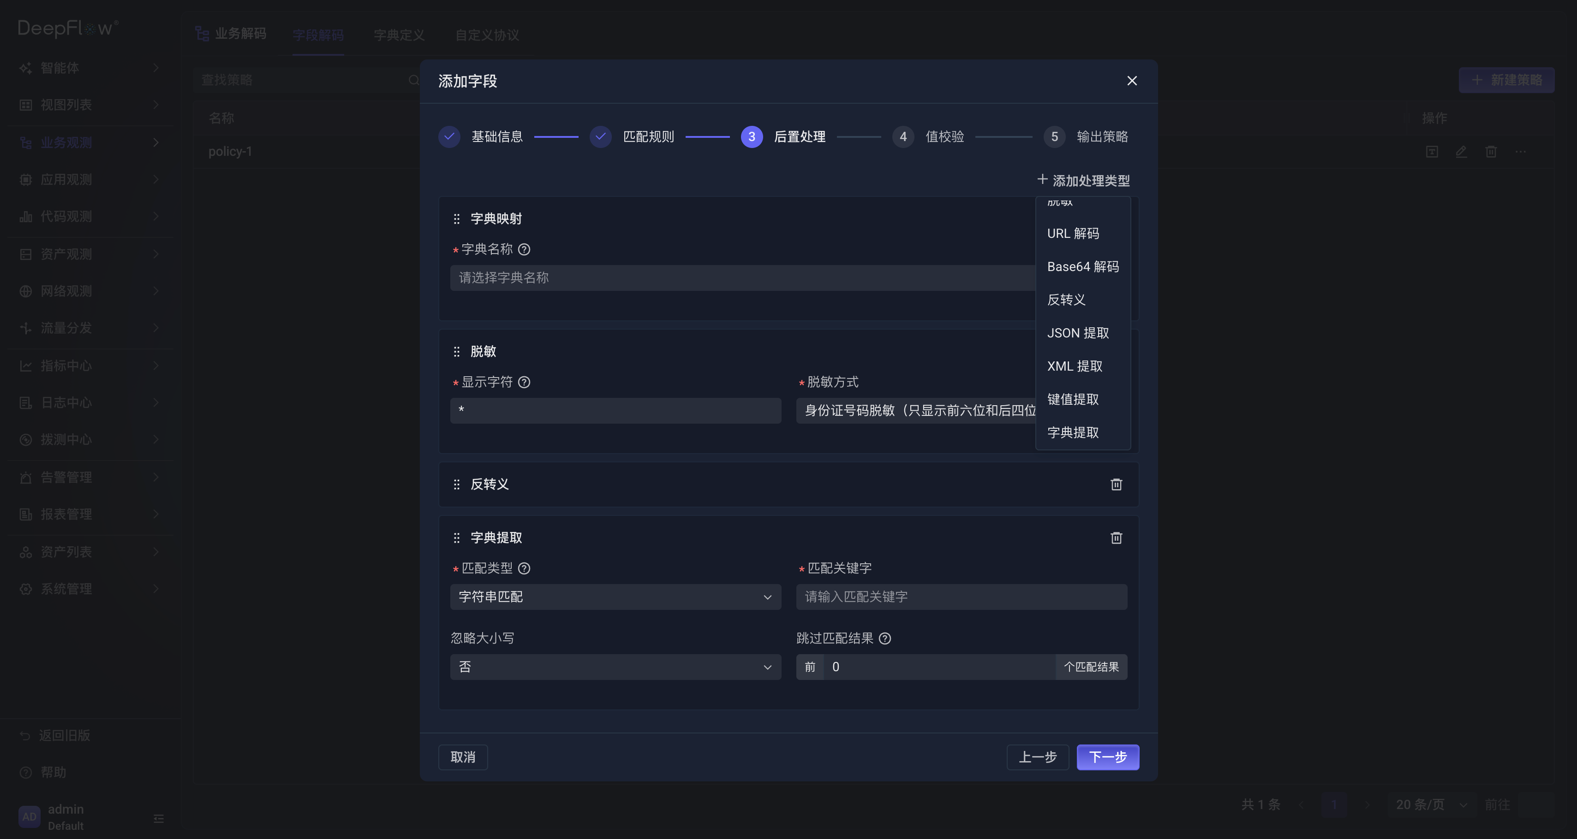Edit policy-1 using the pencil icon
This screenshot has height=839, width=1577.
pyautogui.click(x=1461, y=152)
